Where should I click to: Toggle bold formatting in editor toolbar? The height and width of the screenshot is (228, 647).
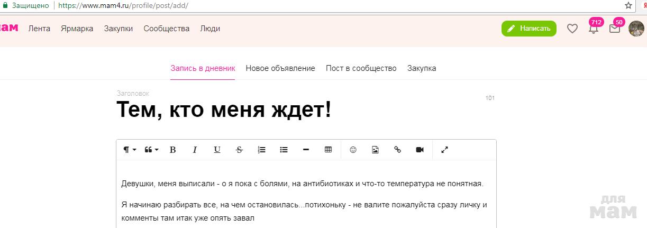click(x=172, y=150)
